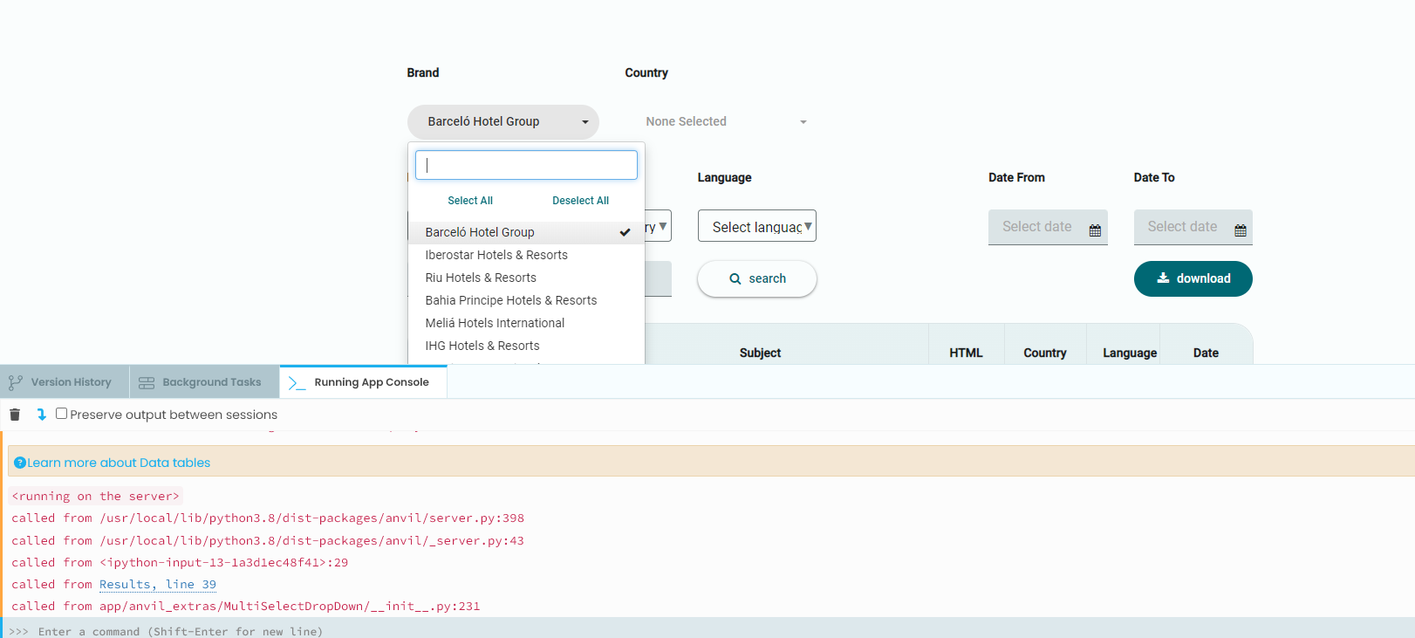This screenshot has width=1415, height=638.
Task: Click the Date column header
Action: pyautogui.click(x=1206, y=353)
